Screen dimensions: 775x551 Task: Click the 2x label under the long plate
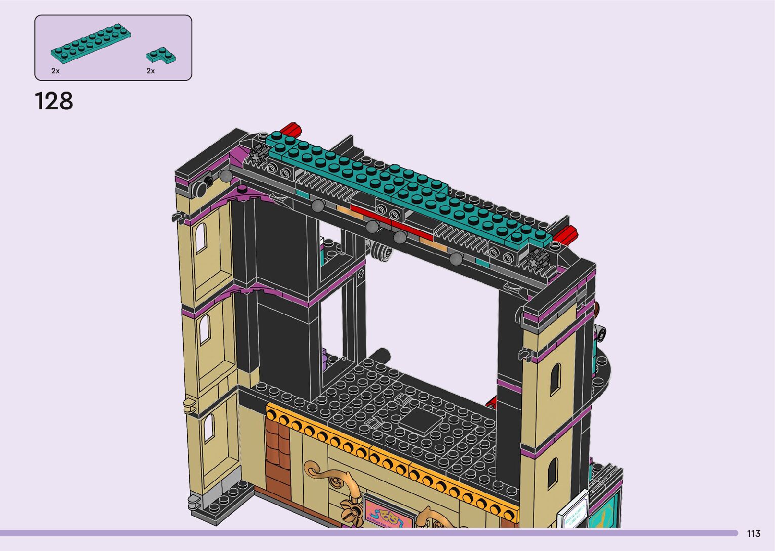[x=55, y=71]
